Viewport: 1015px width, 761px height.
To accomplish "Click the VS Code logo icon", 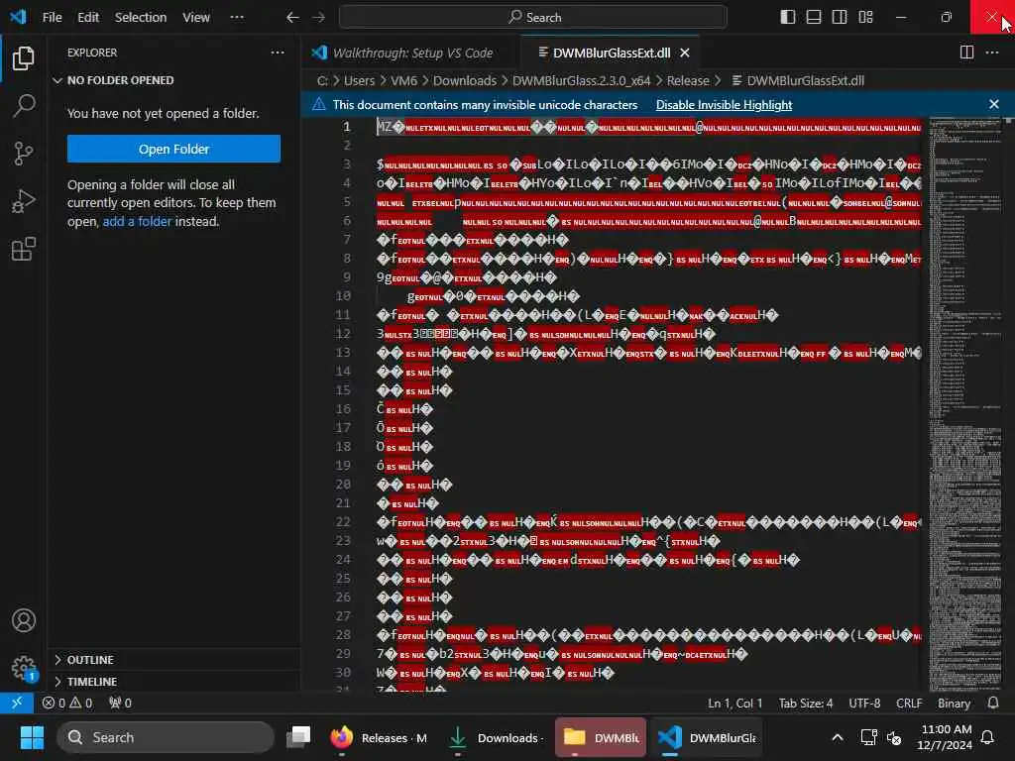I will [18, 17].
